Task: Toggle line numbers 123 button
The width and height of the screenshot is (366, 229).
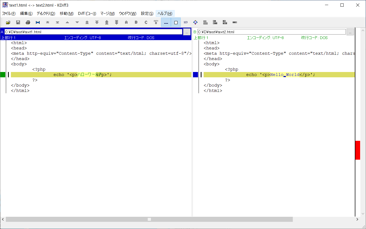Action: [x=186, y=22]
